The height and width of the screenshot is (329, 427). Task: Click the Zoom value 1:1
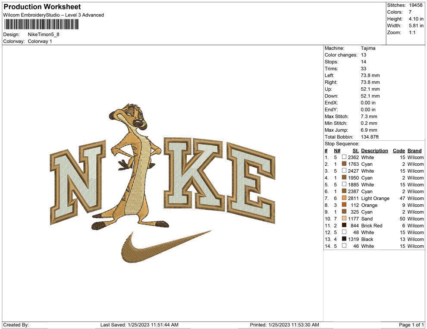[x=412, y=32]
